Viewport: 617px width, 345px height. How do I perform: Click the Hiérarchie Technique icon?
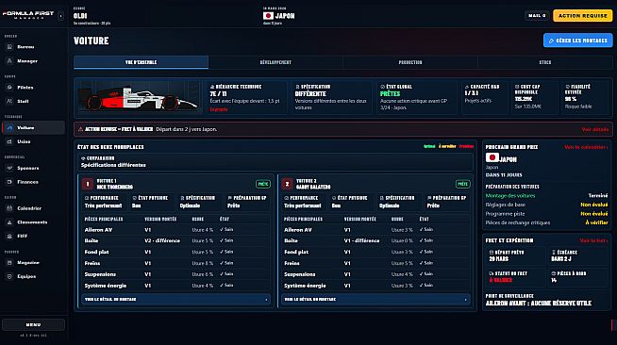point(212,87)
